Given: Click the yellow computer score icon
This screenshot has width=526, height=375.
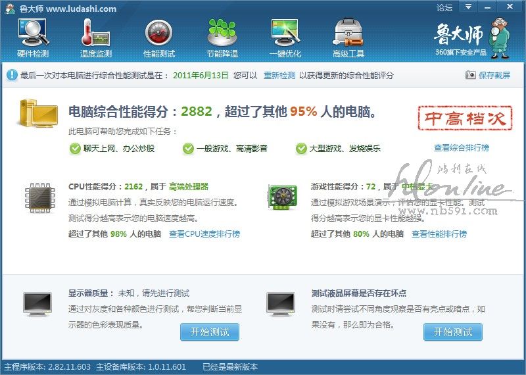Looking at the screenshot, I should [x=37, y=113].
